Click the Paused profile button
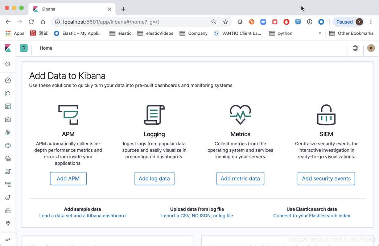This screenshot has width=379, height=246. point(349,22)
